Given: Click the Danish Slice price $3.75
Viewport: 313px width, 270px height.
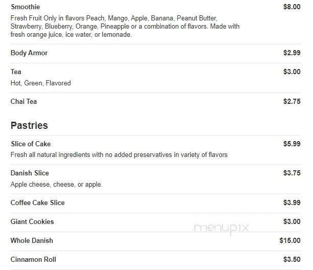Looking at the screenshot, I should pyautogui.click(x=292, y=173).
